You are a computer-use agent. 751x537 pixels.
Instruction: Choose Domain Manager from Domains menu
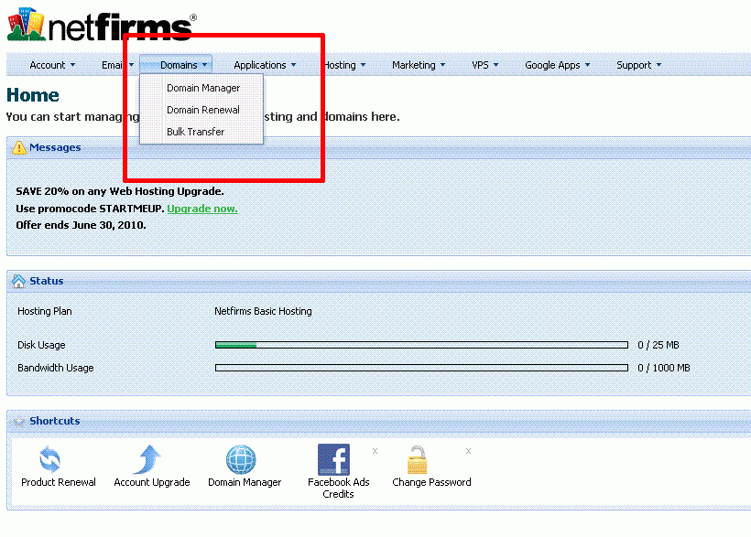pyautogui.click(x=203, y=88)
